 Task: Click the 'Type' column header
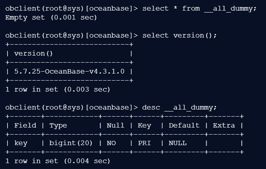pos(58,125)
